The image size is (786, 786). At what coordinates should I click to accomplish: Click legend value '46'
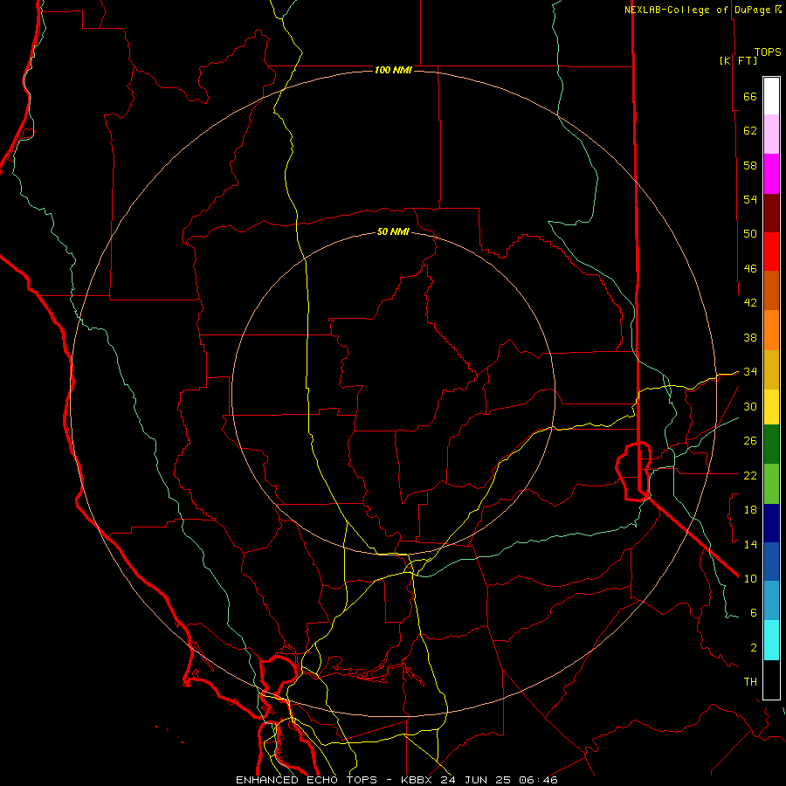(x=750, y=269)
